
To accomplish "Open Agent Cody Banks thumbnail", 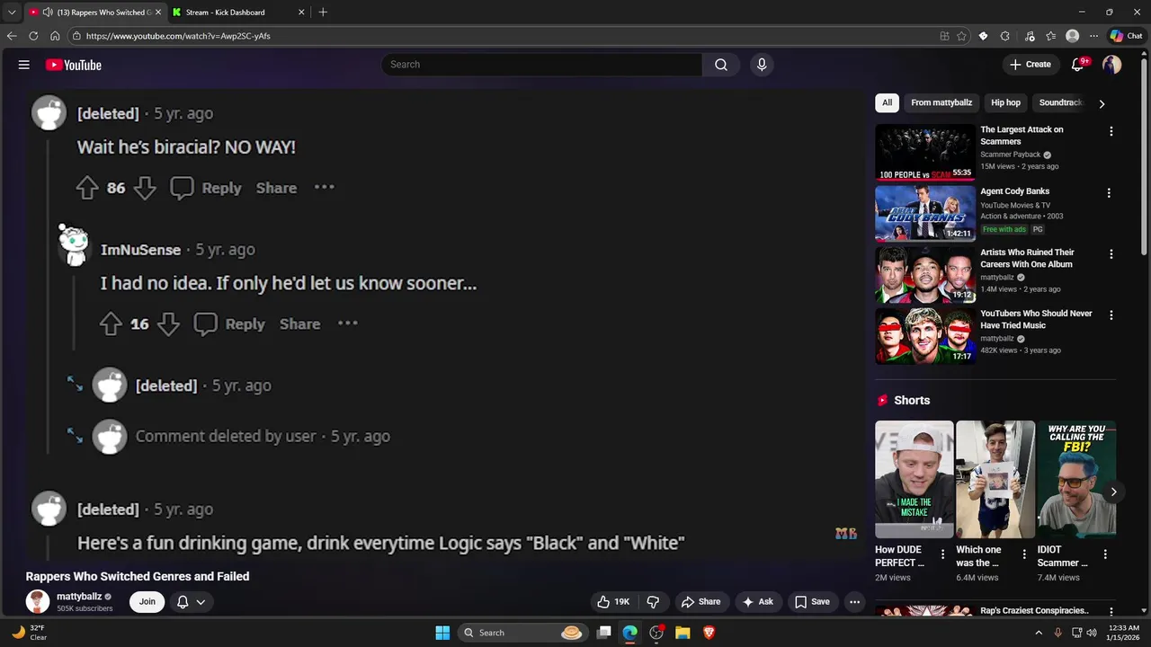I will click(925, 213).
